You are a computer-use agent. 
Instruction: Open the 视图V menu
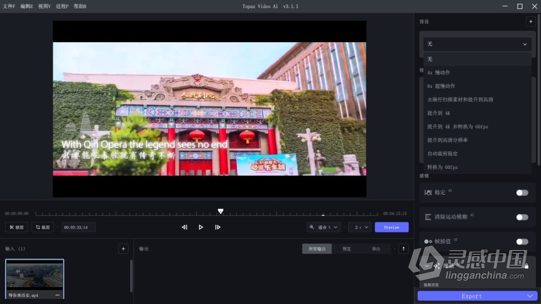pyautogui.click(x=44, y=6)
